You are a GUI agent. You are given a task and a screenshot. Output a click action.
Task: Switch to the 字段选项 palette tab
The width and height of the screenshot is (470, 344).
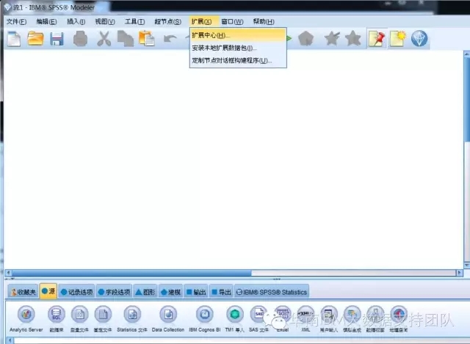114,292
